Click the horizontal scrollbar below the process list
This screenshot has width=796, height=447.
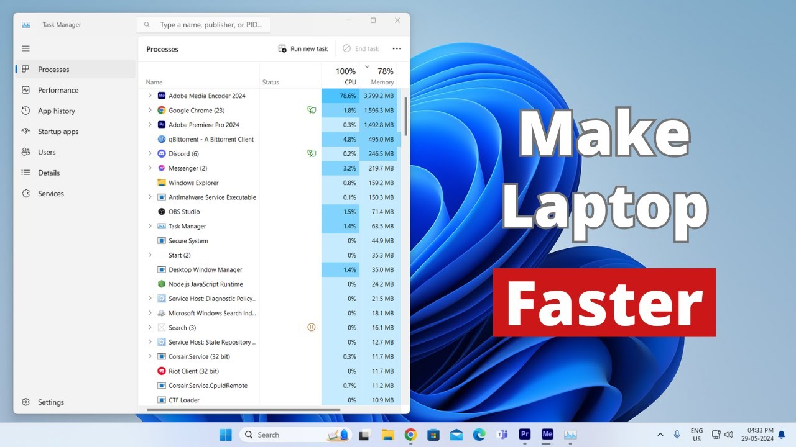click(244, 409)
